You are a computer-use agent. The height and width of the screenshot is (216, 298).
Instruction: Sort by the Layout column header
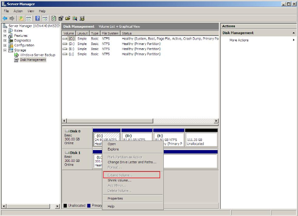click(82, 33)
